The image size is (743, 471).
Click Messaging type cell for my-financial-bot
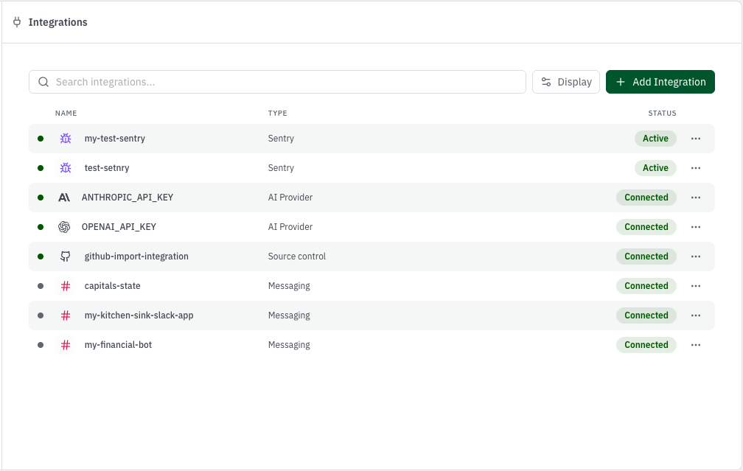[289, 345]
